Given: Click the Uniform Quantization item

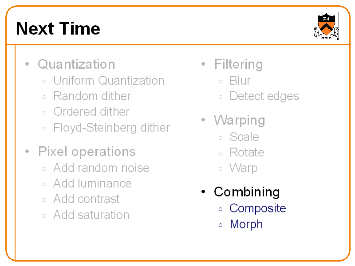Looking at the screenshot, I should click(109, 81).
